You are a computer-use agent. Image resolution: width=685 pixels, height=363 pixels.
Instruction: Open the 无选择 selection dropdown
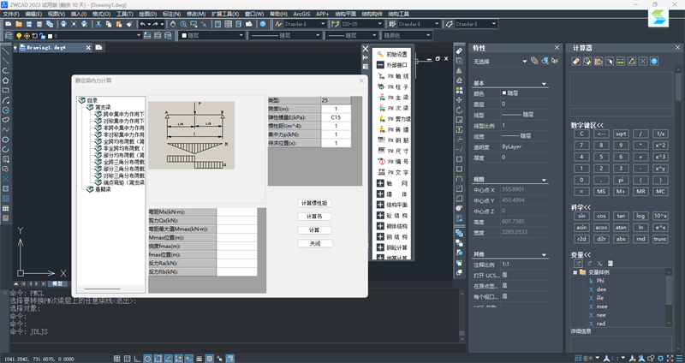coord(501,62)
